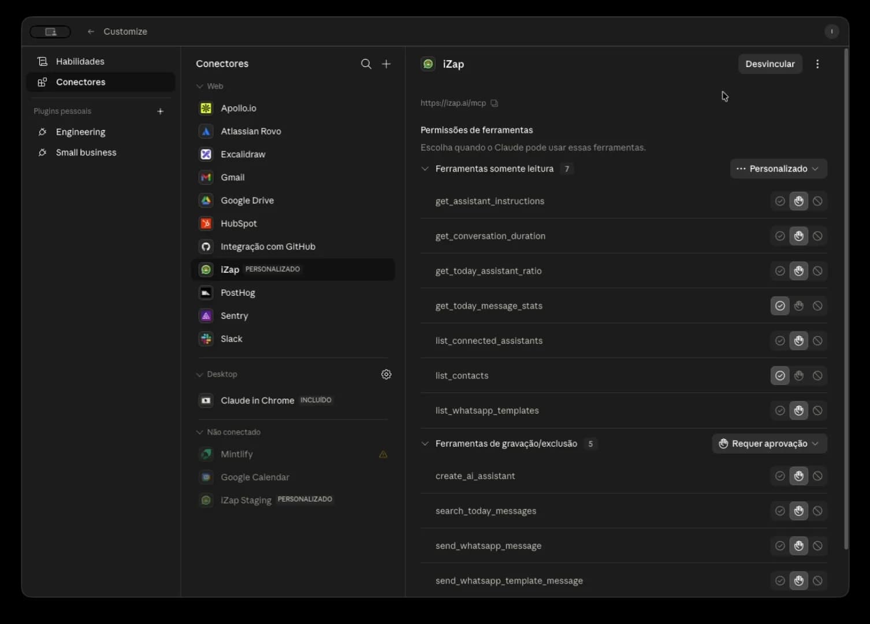Allow list_whatsapp_templates without approval
The height and width of the screenshot is (624, 870).
(x=780, y=411)
